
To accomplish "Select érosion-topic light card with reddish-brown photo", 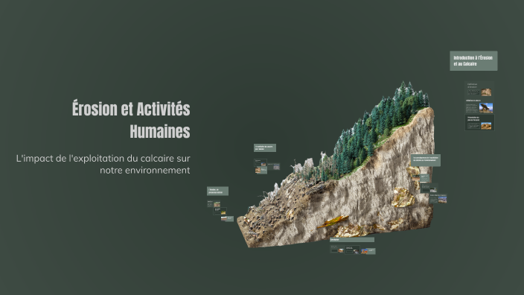I will 227,218.
